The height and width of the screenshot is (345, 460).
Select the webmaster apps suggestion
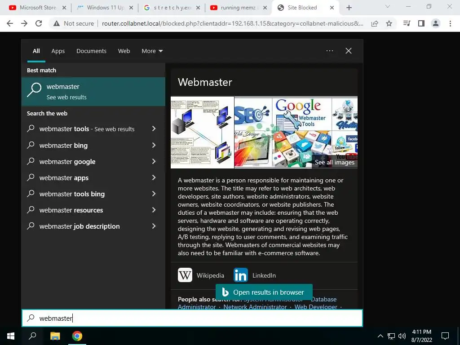coord(64,177)
